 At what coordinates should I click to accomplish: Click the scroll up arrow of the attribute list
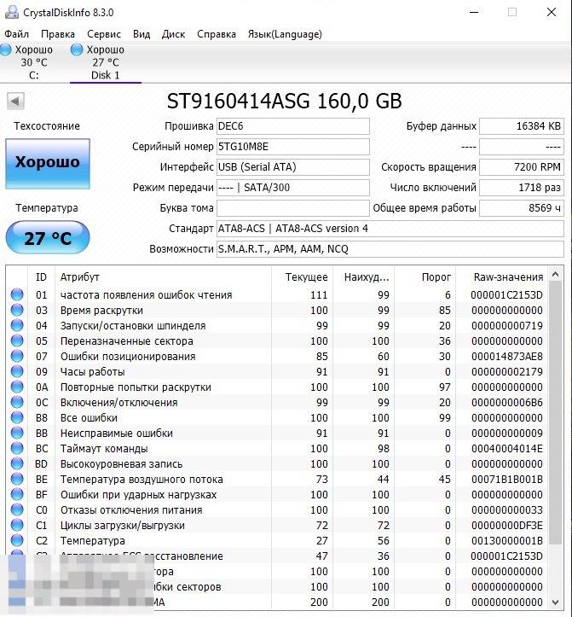pos(556,274)
